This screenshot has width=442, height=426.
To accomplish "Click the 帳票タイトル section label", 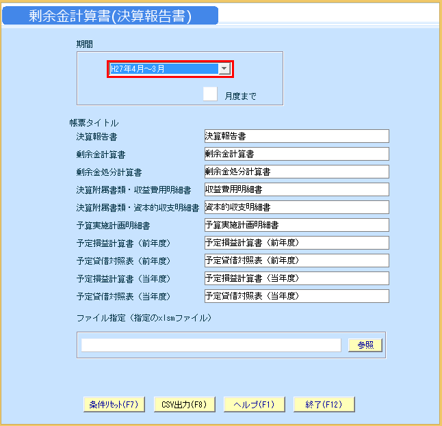I will click(94, 123).
